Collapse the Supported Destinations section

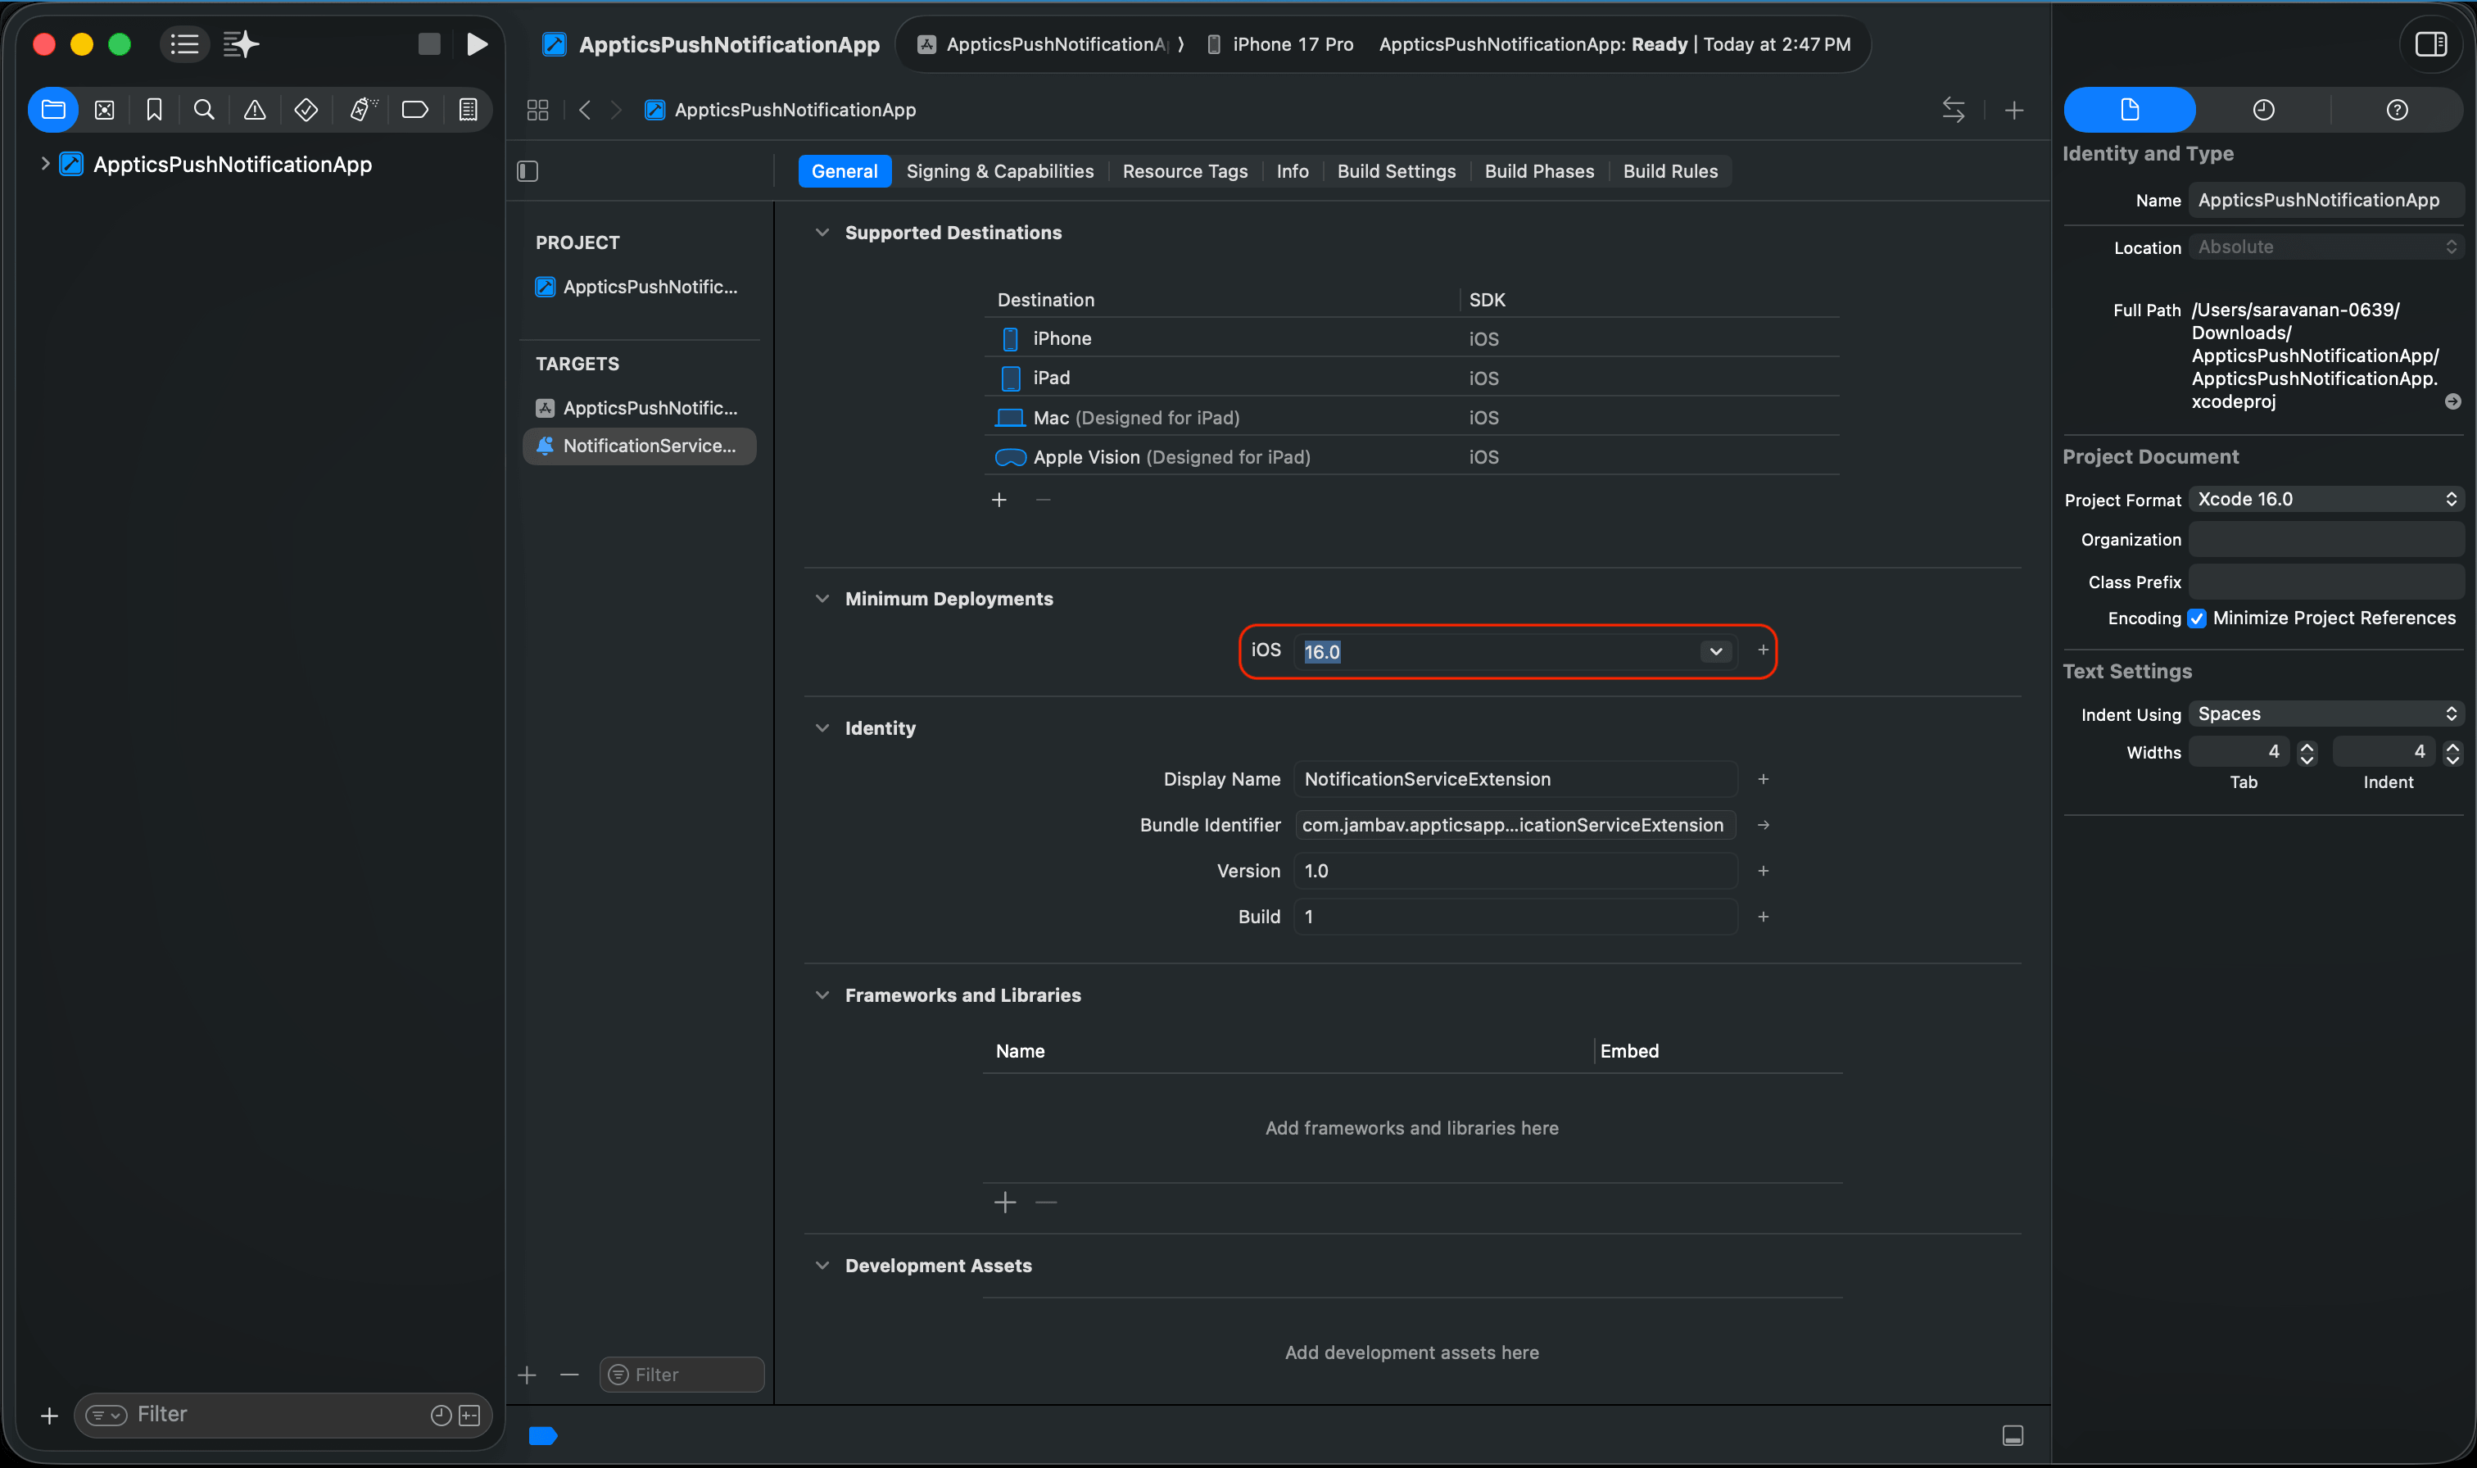pos(822,233)
